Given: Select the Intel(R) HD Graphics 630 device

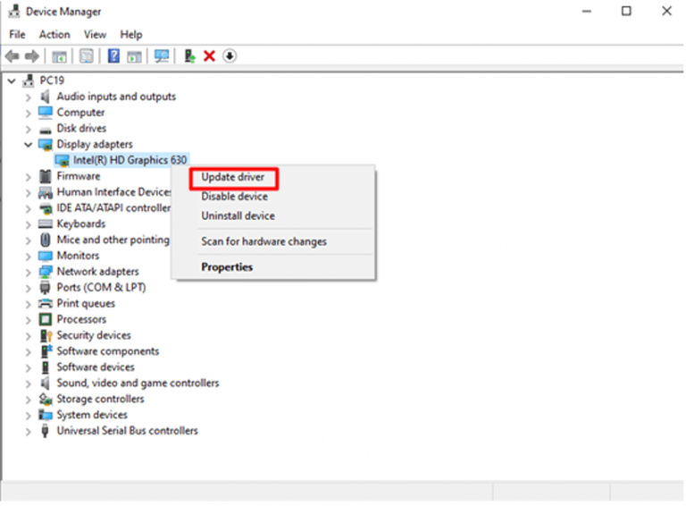Looking at the screenshot, I should tap(130, 160).
